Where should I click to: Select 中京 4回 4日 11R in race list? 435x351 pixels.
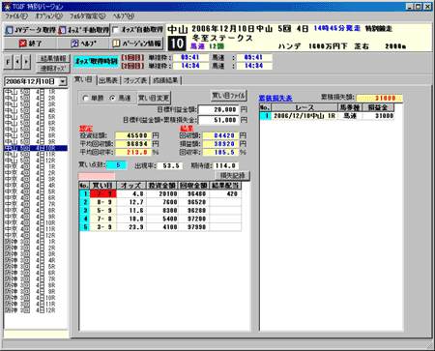36,229
